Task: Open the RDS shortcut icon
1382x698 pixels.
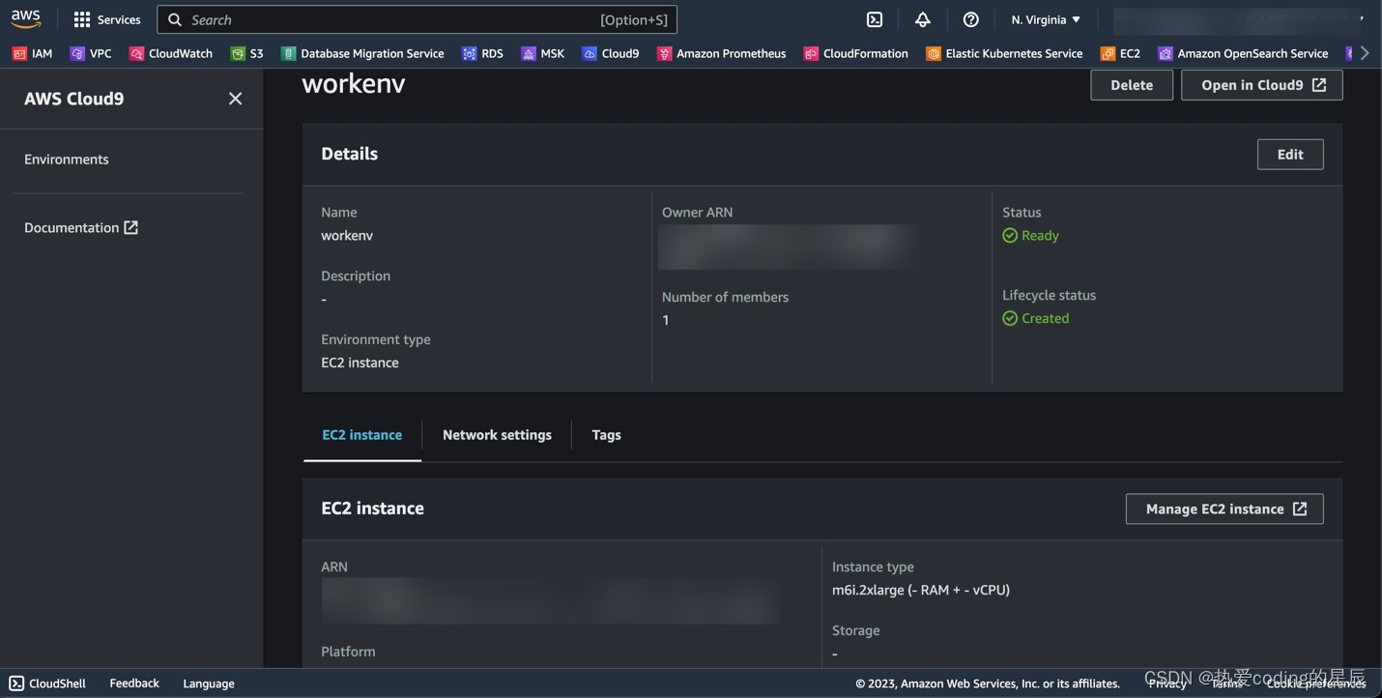Action: (470, 54)
